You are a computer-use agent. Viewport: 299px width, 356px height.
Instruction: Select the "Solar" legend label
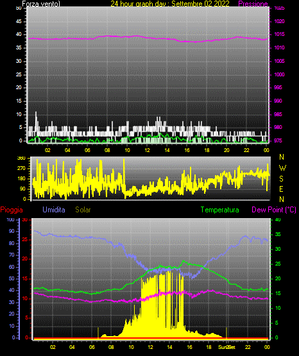83,210
